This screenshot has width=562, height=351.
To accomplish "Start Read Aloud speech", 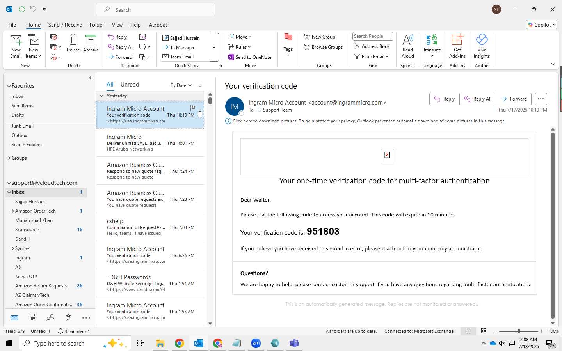I will [x=407, y=46].
